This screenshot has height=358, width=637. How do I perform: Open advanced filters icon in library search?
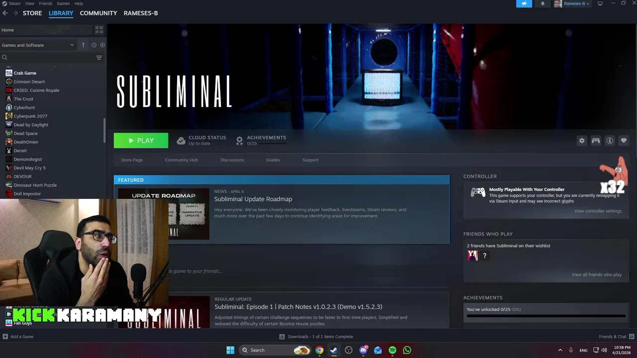coord(99,58)
